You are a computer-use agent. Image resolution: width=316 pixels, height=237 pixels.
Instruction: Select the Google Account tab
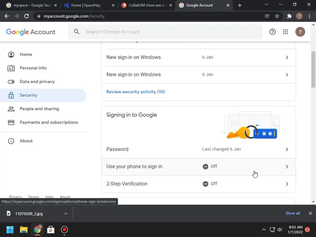[204, 5]
